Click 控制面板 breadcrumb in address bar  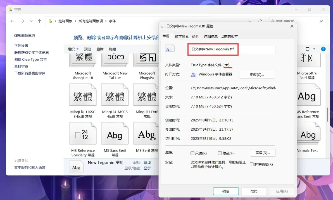click(x=65, y=21)
